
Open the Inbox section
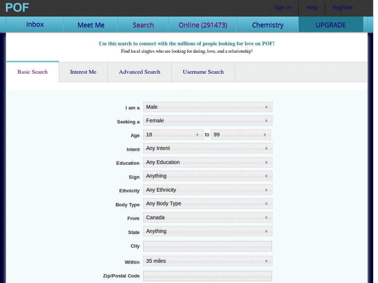(x=35, y=24)
